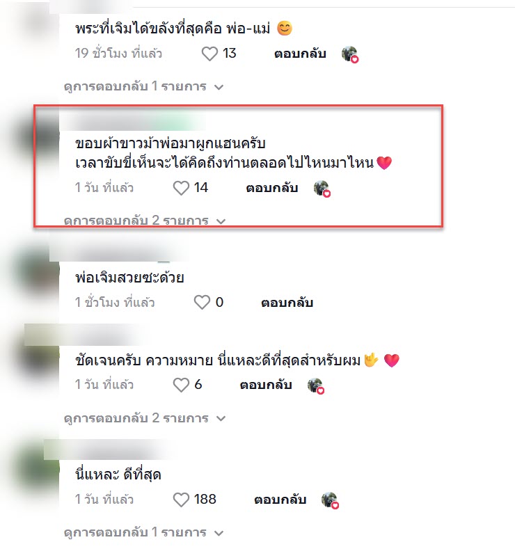The width and height of the screenshot is (515, 549).
Task: Expand 2 replies under ผ้าขาวม้า comment
Action: pyautogui.click(x=145, y=221)
